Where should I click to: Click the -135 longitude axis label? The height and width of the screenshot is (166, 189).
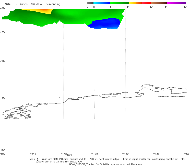pyautogui.click(x=94, y=154)
